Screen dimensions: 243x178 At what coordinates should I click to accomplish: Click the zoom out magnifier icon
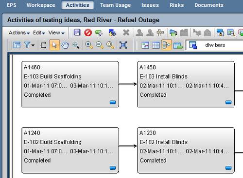point(99,45)
